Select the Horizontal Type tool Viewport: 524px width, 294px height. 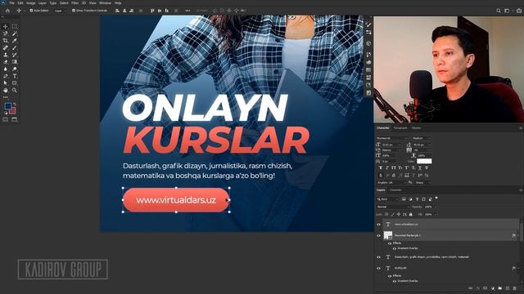(x=15, y=76)
